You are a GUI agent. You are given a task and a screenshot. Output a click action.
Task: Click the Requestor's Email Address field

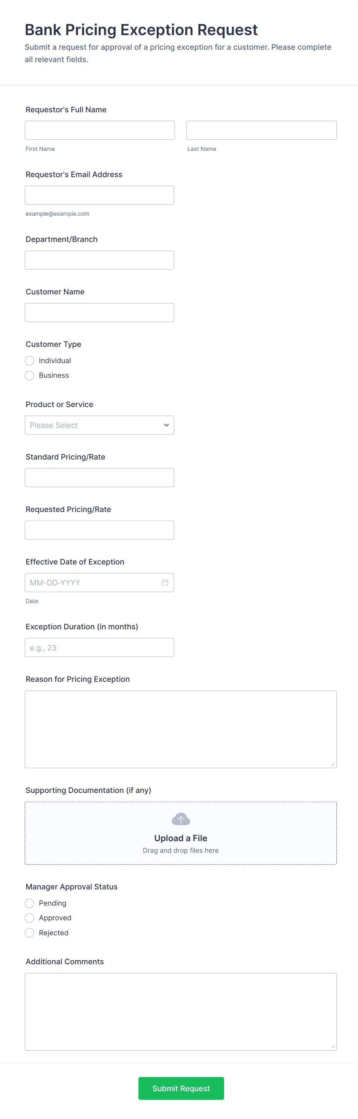99,196
